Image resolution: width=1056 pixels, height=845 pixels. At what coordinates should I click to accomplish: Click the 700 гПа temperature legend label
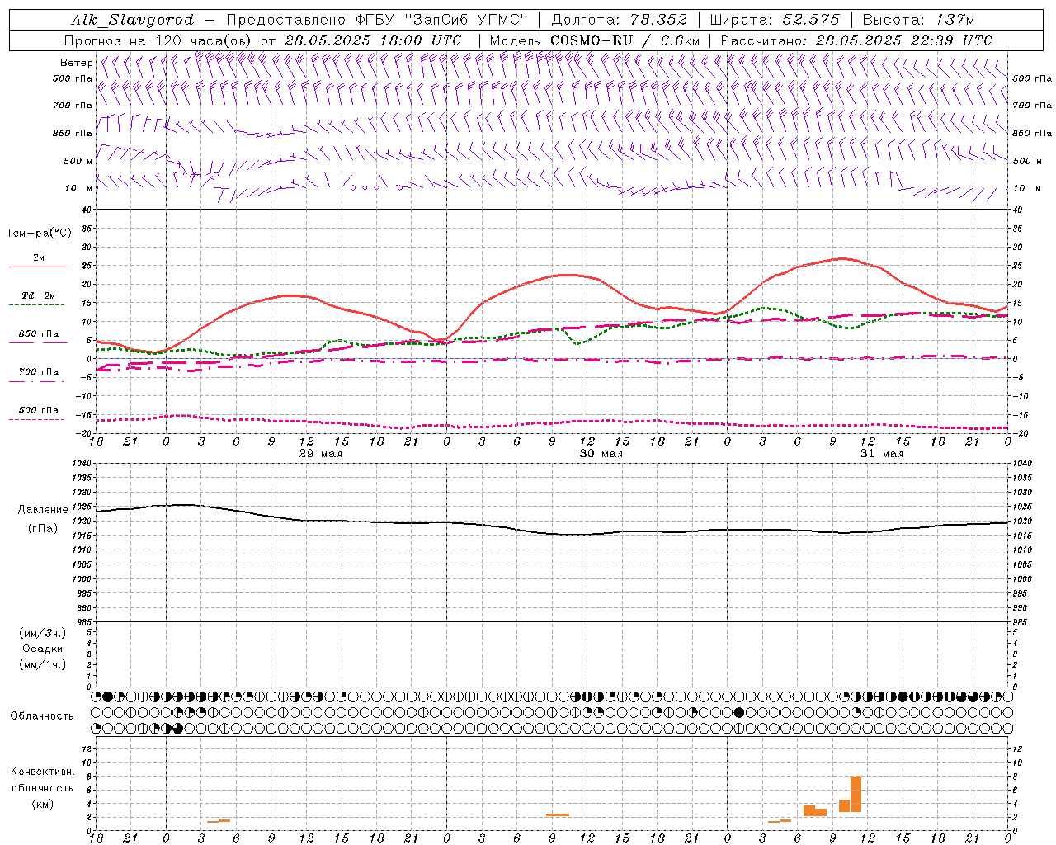tap(39, 371)
